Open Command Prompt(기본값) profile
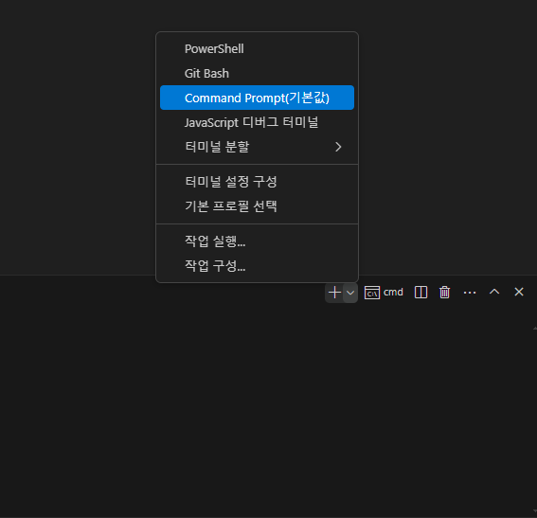The width and height of the screenshot is (537, 518). pyautogui.click(x=257, y=98)
